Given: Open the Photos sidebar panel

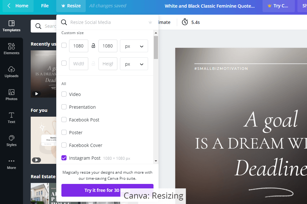Looking at the screenshot, I should 12,95.
